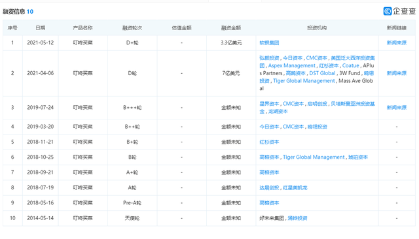Viewport: 419px width, 239px height.
Task: Click 达晨创投 investor link
Action: pyautogui.click(x=269, y=187)
